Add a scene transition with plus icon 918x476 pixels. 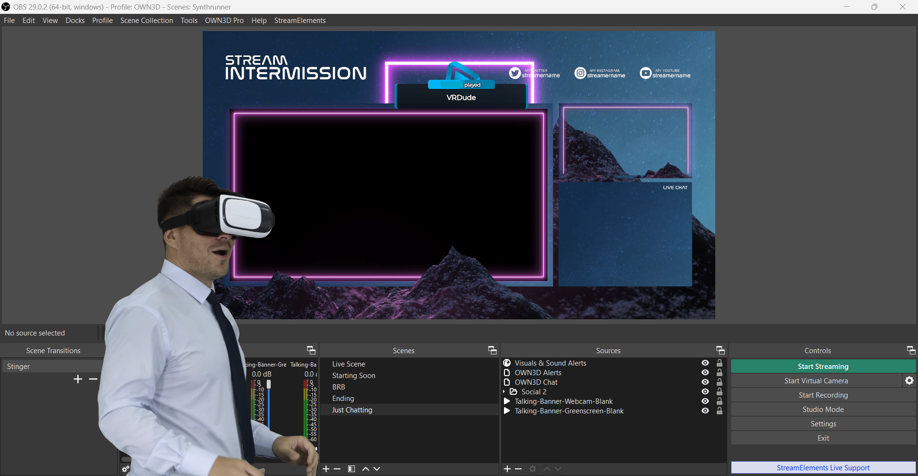(x=78, y=379)
